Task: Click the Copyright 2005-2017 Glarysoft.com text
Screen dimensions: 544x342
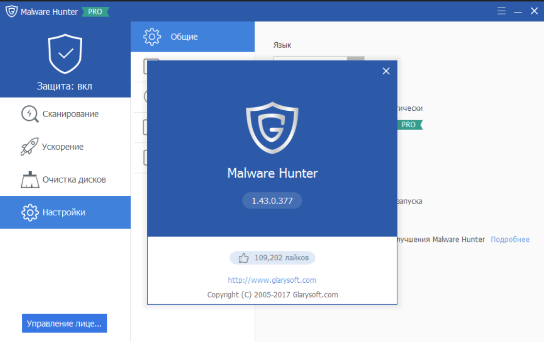Action: [x=272, y=295]
